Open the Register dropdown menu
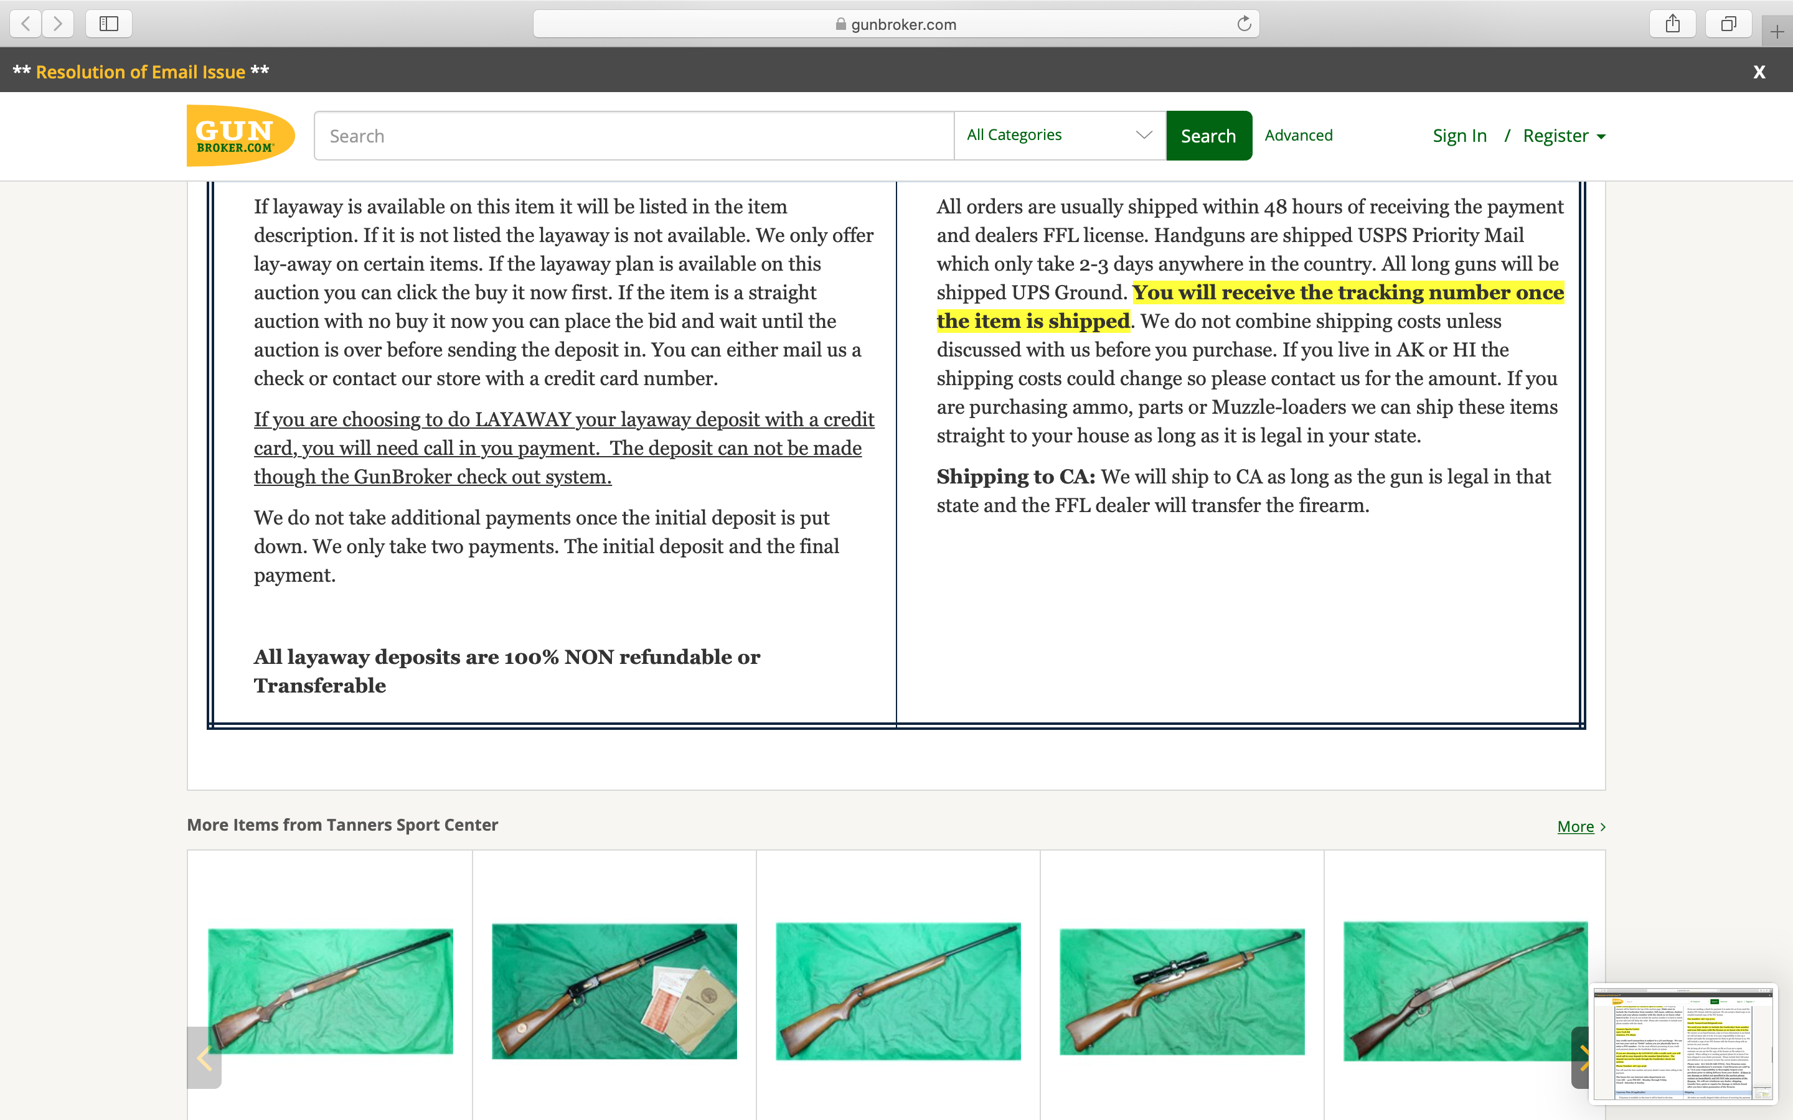Viewport: 1793px width, 1120px height. tap(1564, 136)
